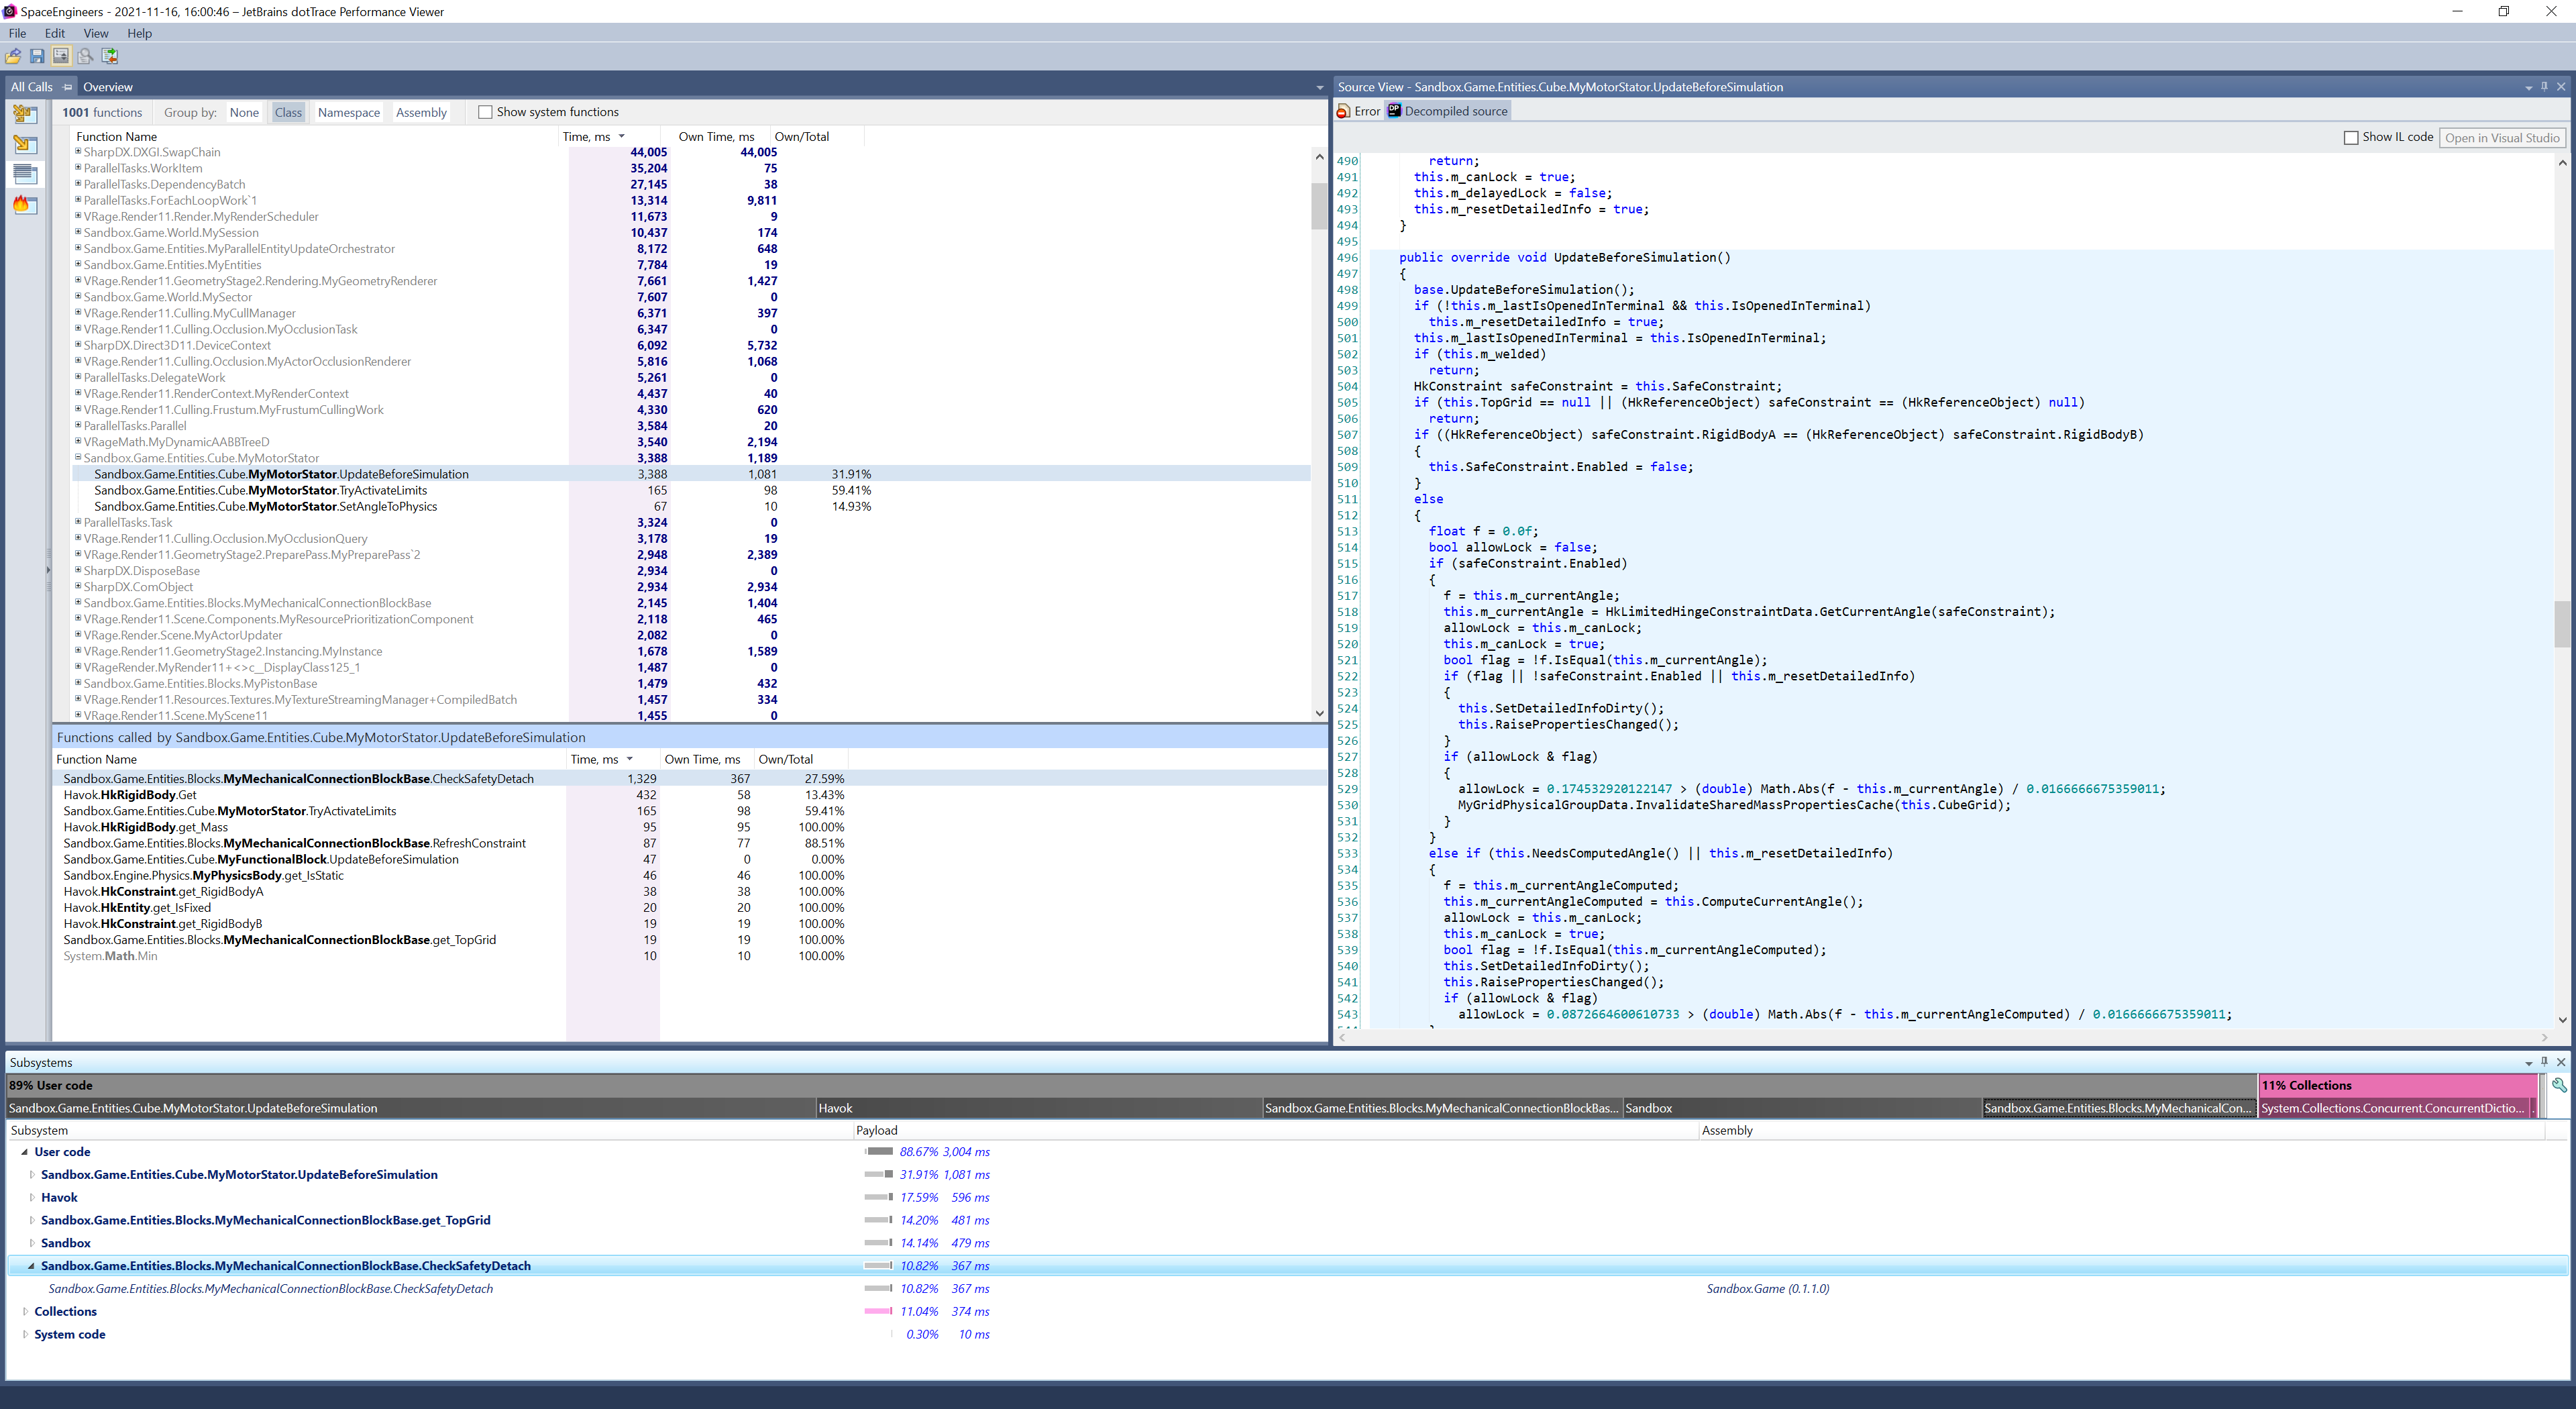Collapse the Sandbox.Game.Entities.Cube.MyMotorStator node
2576x1409 pixels.
point(78,458)
